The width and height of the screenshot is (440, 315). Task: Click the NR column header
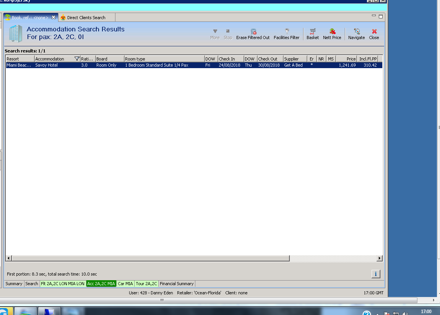pyautogui.click(x=321, y=59)
